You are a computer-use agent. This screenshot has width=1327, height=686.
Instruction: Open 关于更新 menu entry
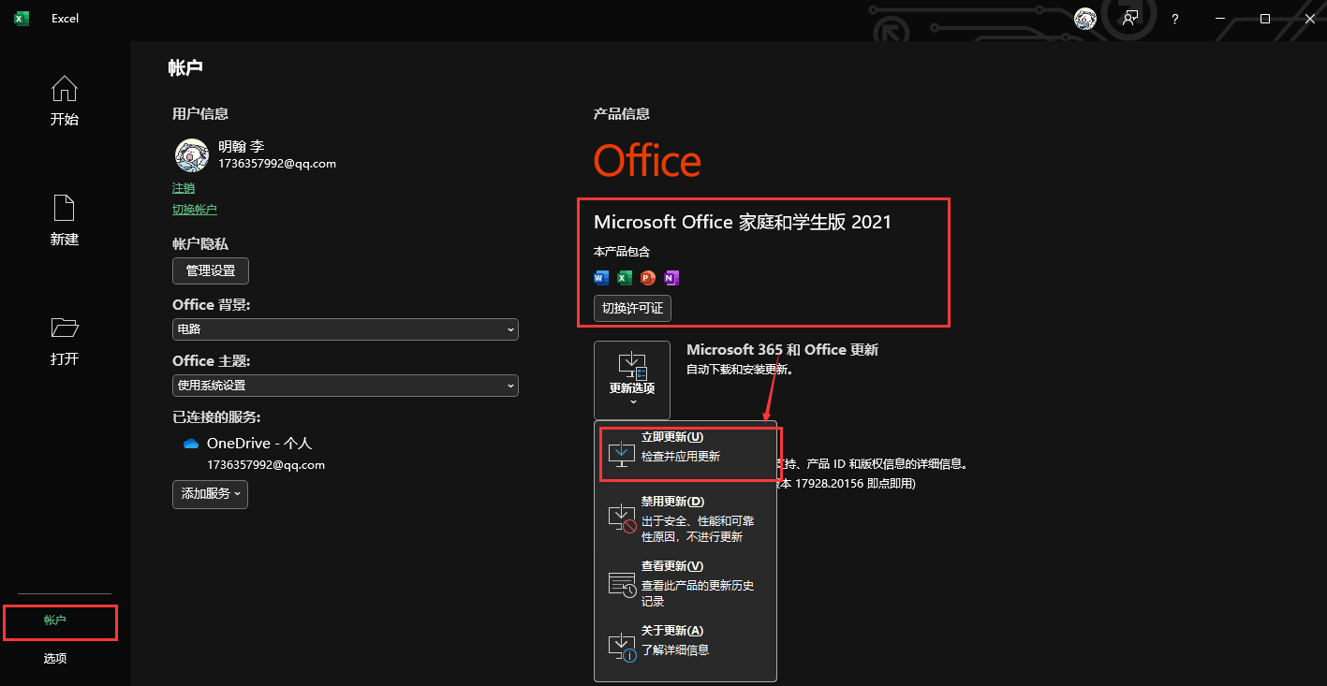coord(686,640)
